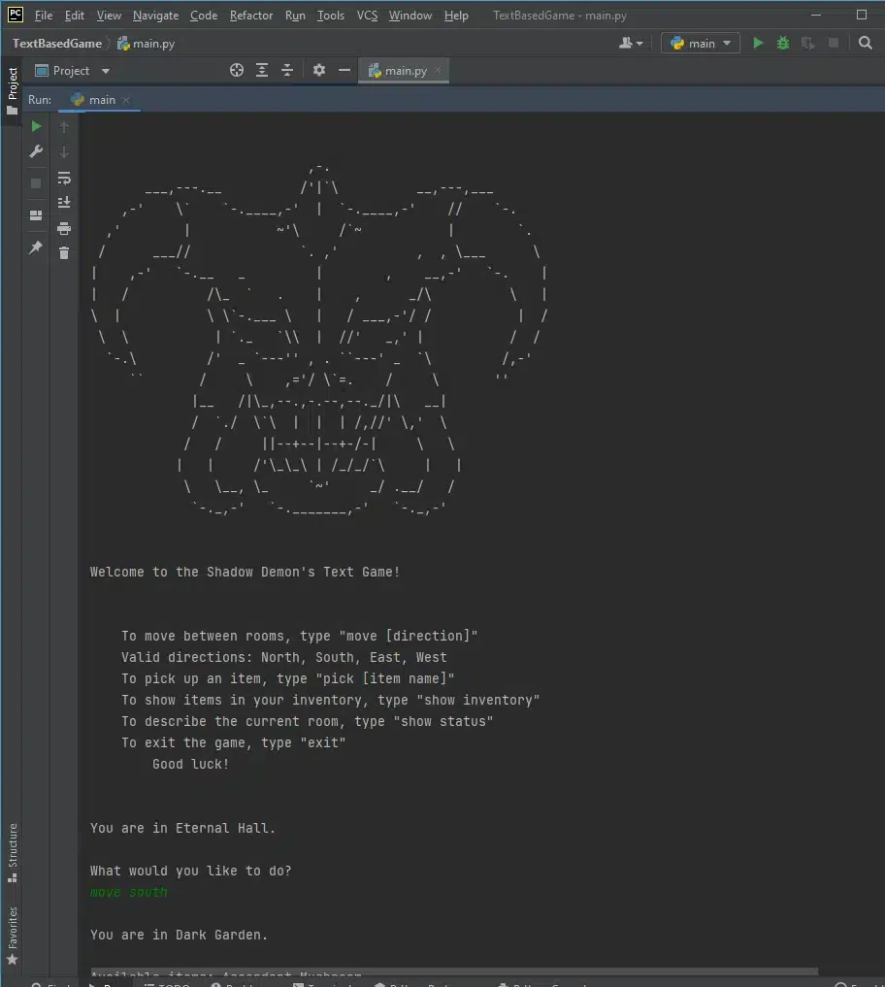Click the horizontal scrollbar in the console

click(454, 971)
